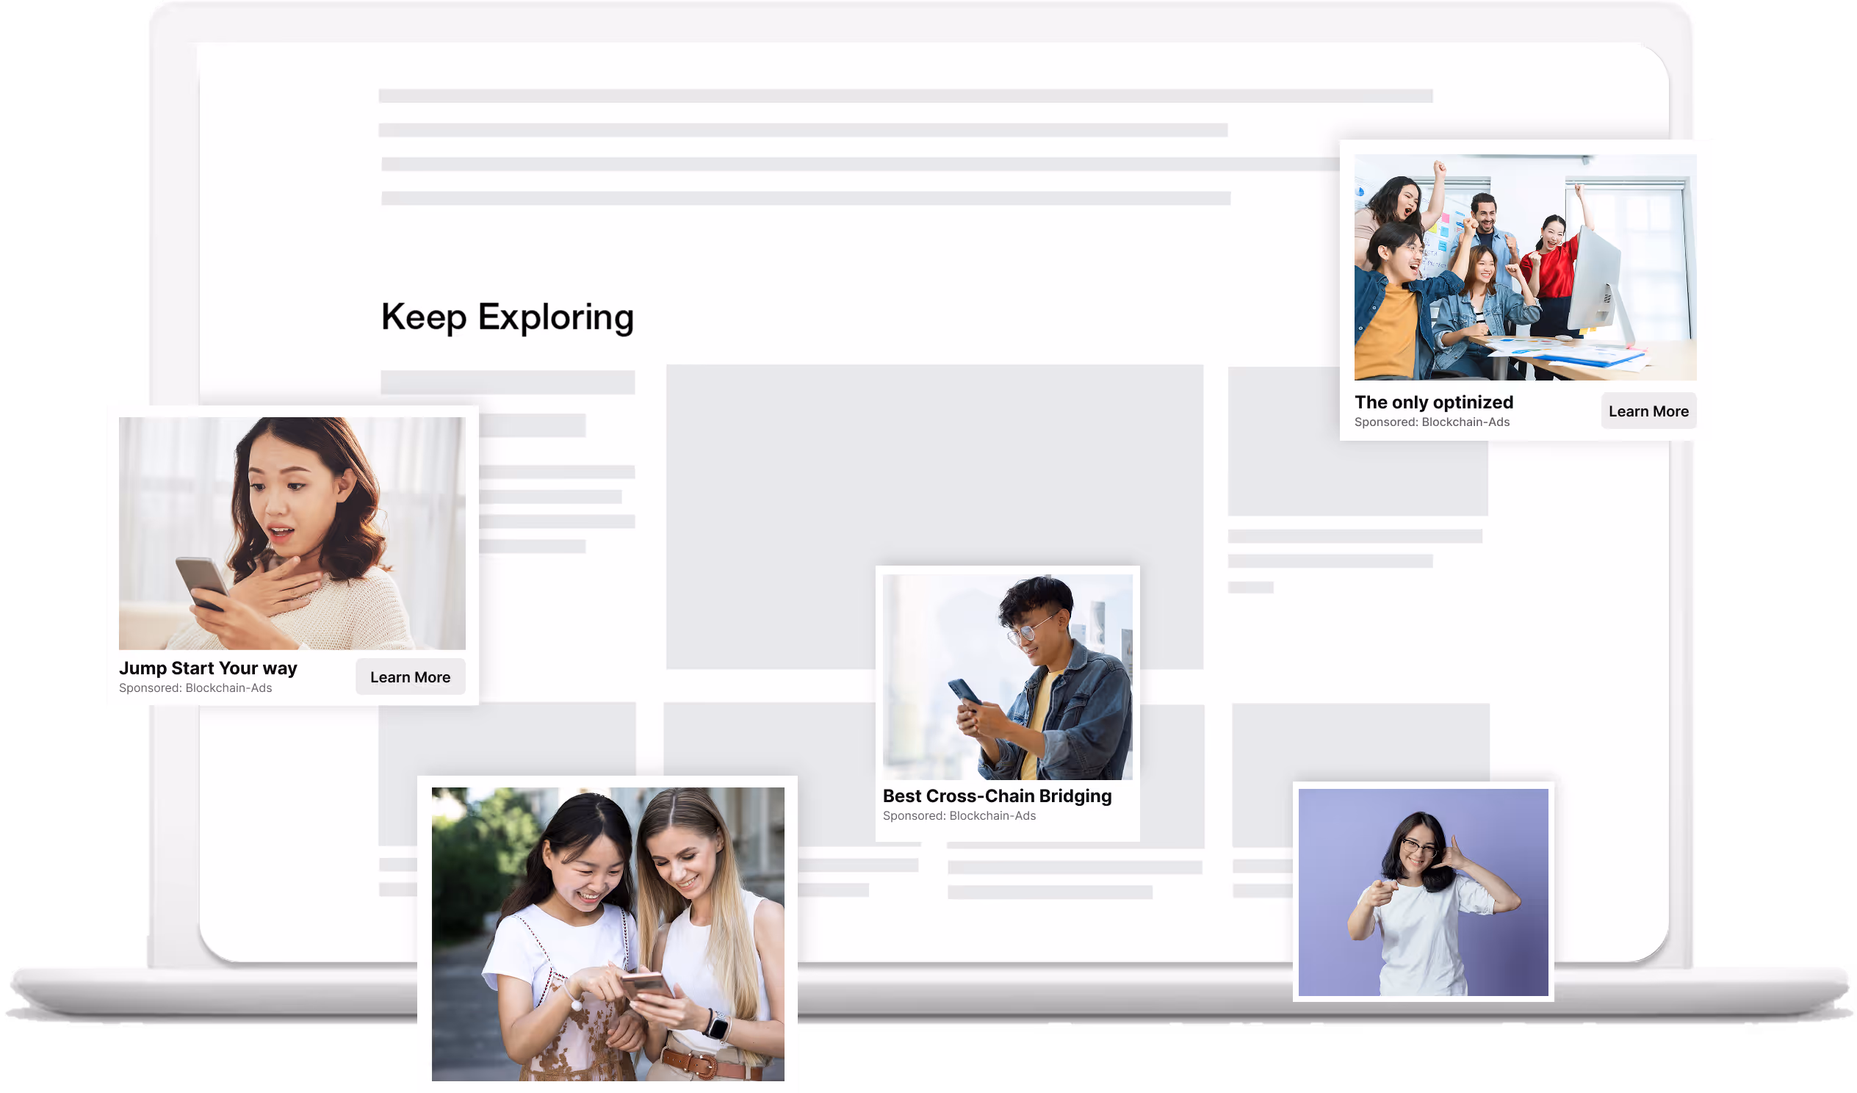Screen dimensions: 1857x1093
Task: Click the top gray text placeholder line
Action: tap(905, 95)
